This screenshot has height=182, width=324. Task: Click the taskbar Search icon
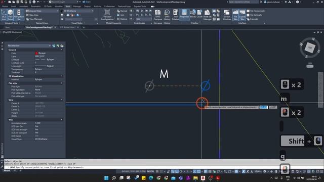coord(113,178)
